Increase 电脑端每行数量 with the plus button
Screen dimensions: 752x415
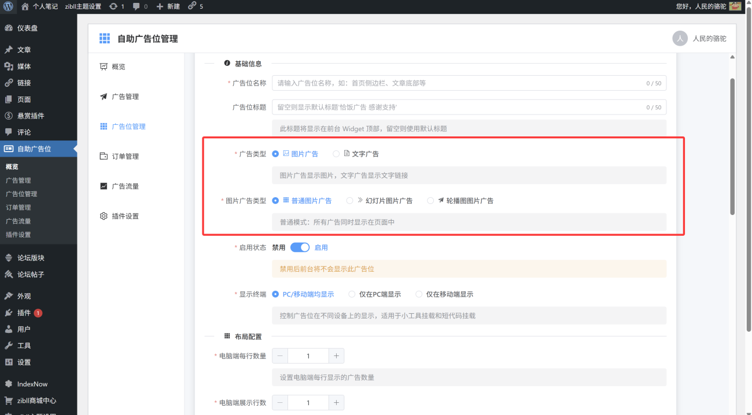point(336,355)
